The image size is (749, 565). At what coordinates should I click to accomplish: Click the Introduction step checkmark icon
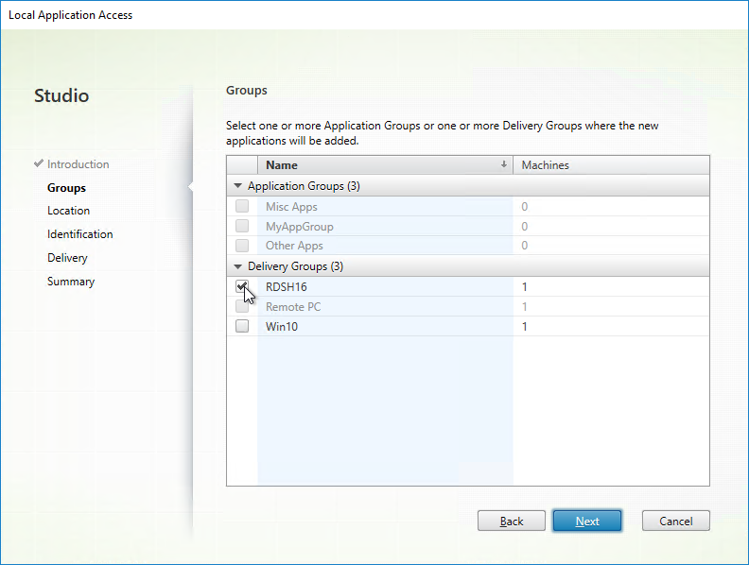[x=39, y=163]
